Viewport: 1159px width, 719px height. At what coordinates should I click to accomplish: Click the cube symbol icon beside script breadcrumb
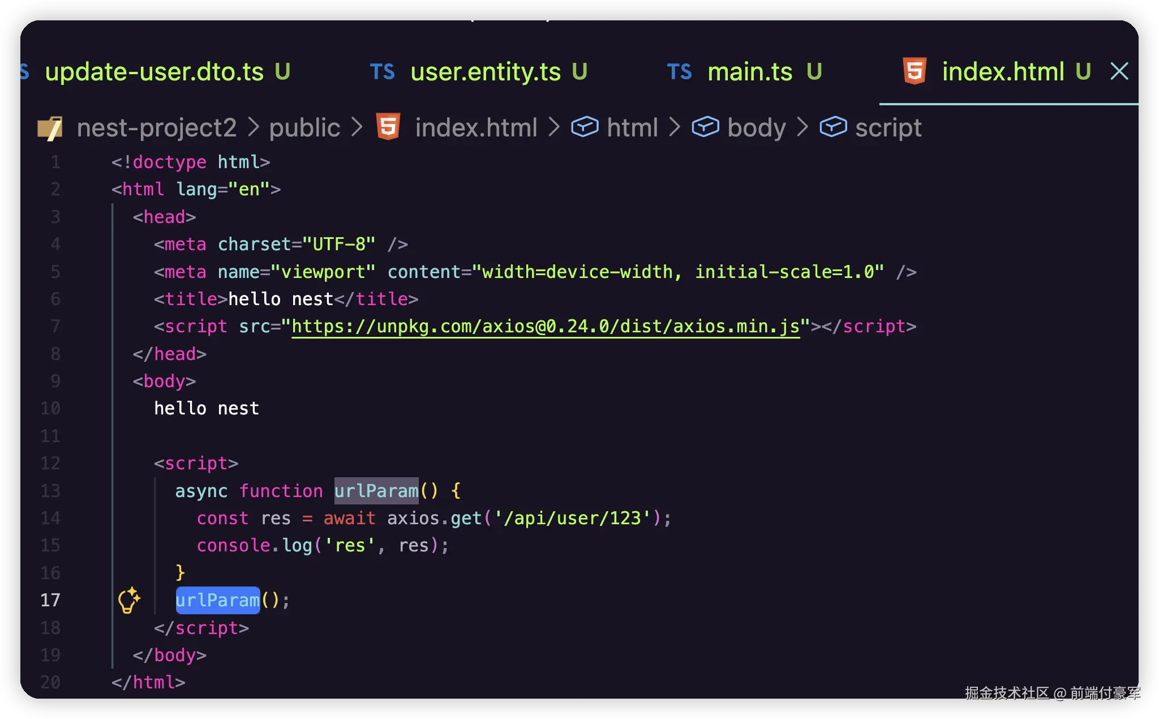click(x=833, y=127)
